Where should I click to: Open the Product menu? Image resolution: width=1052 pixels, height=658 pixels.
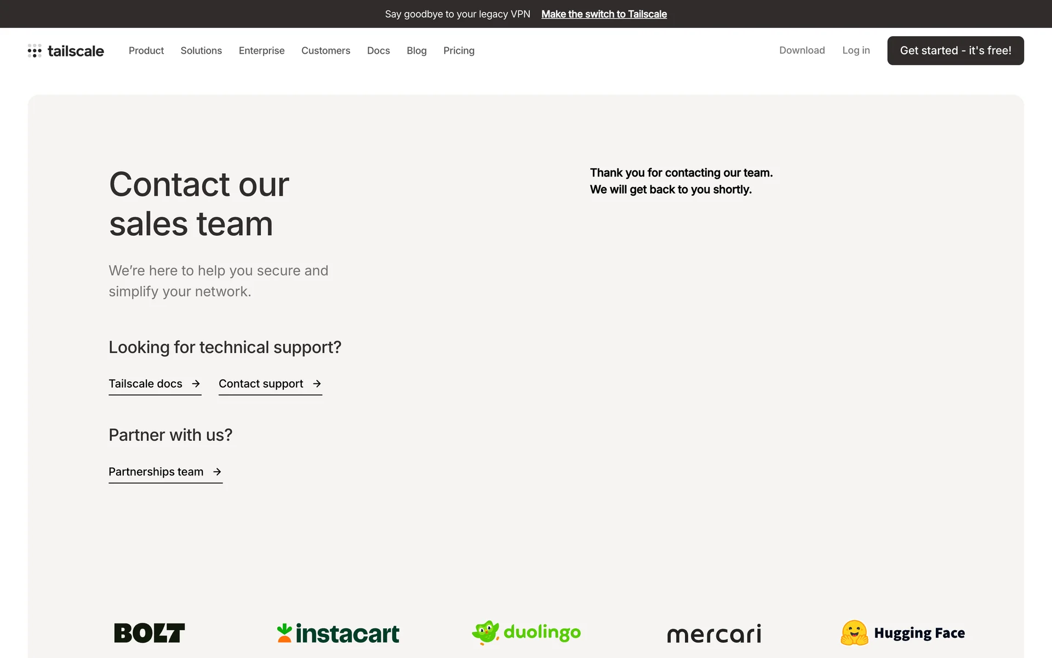(x=146, y=50)
